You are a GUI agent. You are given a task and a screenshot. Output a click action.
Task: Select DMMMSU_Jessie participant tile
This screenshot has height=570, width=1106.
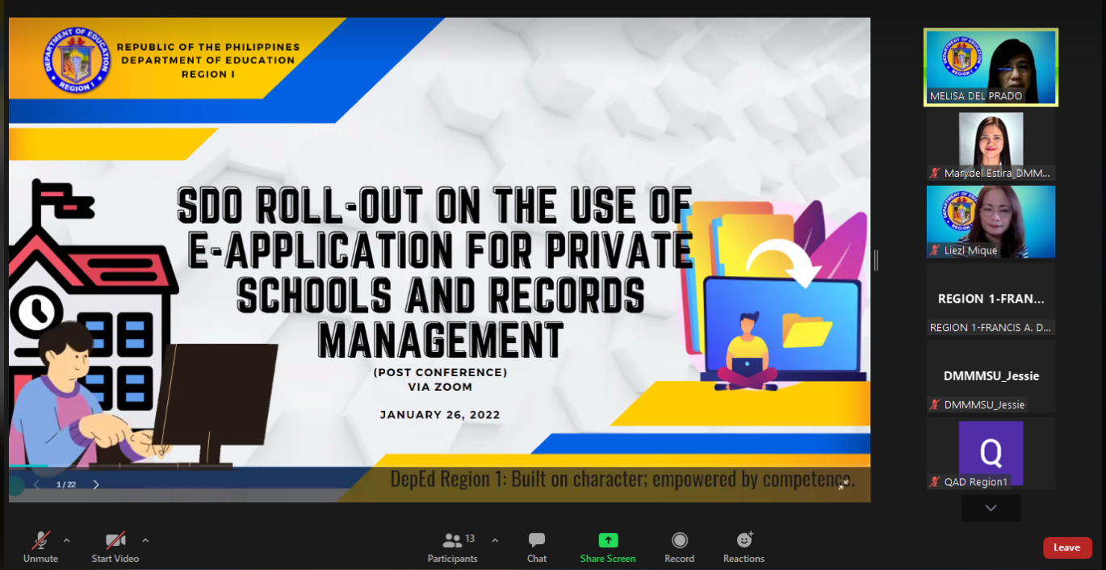pyautogui.click(x=991, y=376)
